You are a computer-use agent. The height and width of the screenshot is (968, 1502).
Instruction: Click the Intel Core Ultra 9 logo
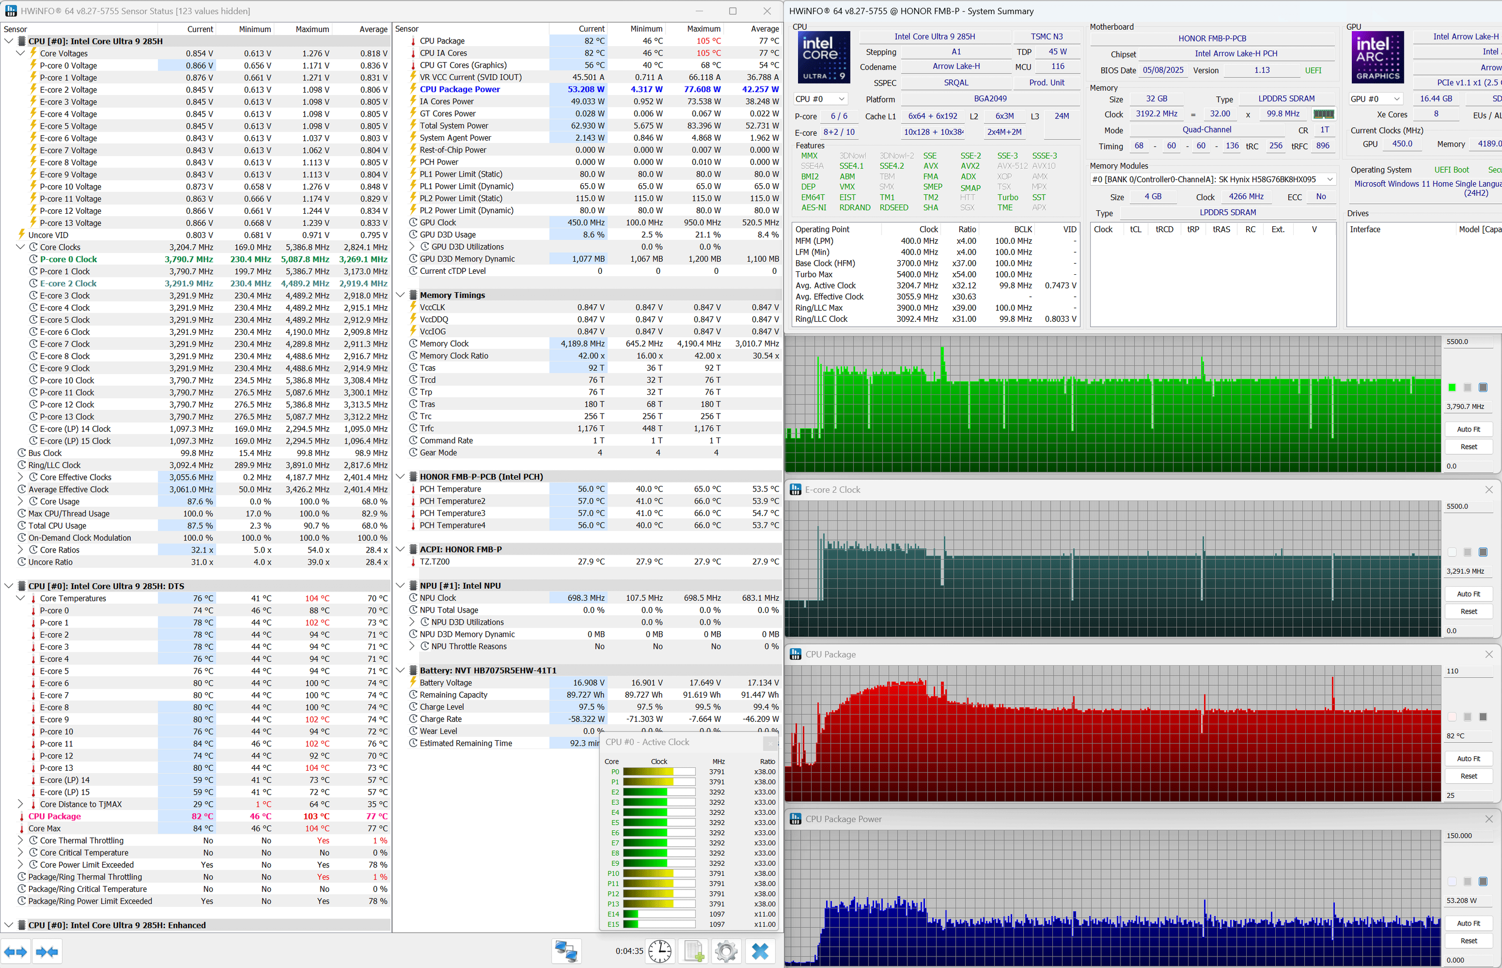coord(824,57)
